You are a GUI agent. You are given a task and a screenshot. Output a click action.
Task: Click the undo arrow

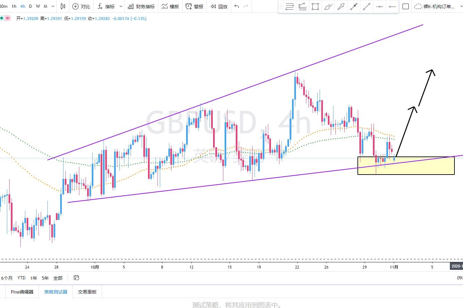pyautogui.click(x=236, y=6)
